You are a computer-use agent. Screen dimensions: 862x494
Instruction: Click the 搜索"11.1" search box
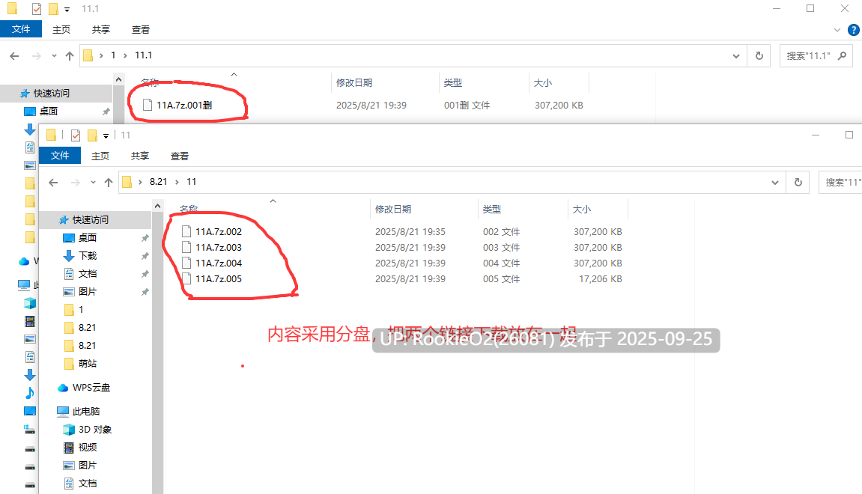point(816,55)
